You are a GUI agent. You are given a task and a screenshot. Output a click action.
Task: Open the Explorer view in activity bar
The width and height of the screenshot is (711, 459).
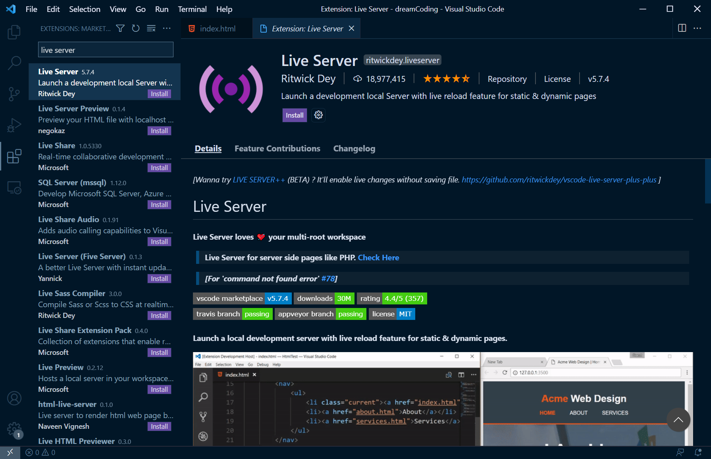pyautogui.click(x=14, y=32)
